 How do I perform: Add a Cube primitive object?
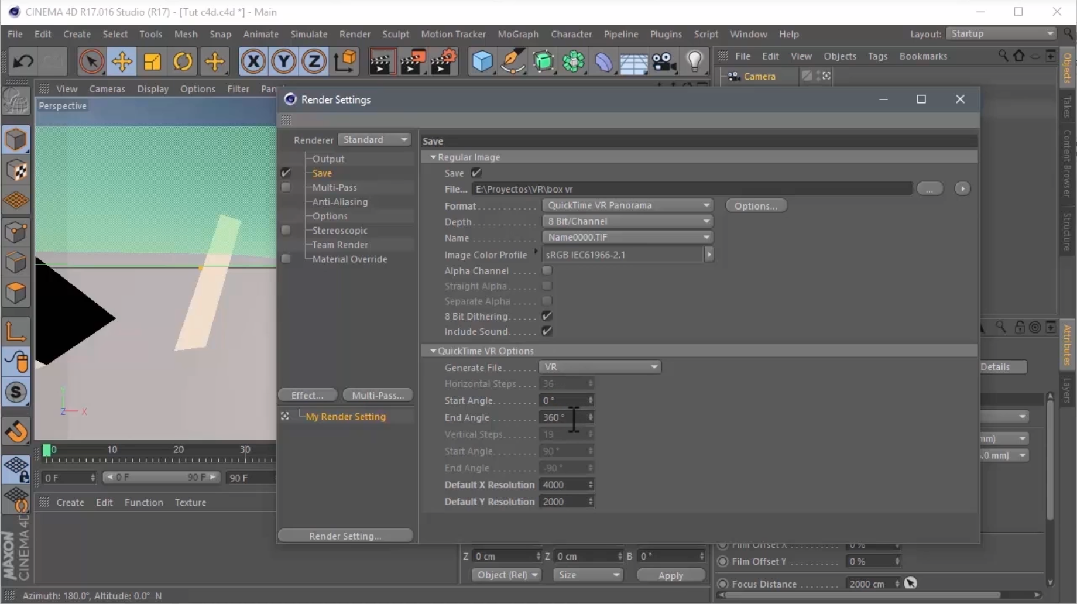pos(482,61)
